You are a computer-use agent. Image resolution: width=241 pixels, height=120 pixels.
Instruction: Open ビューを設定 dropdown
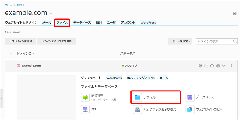(180, 41)
